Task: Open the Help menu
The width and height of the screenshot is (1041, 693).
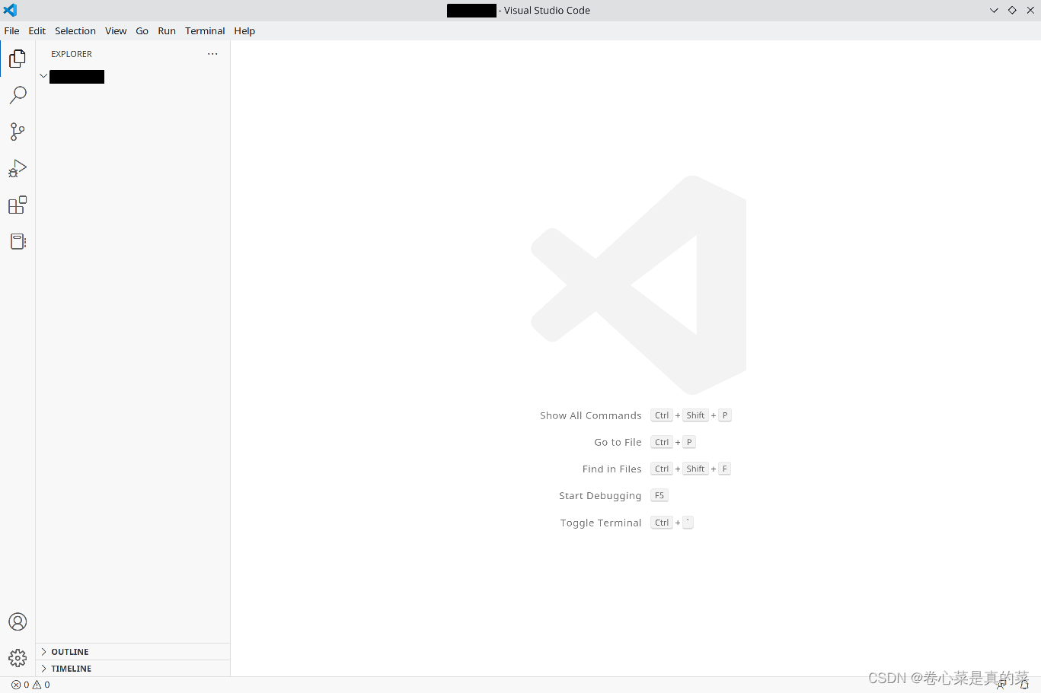Action: (x=244, y=31)
